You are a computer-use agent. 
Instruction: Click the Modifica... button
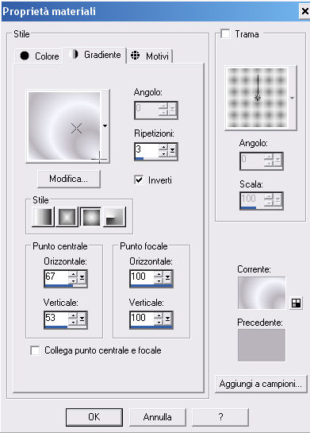click(69, 179)
